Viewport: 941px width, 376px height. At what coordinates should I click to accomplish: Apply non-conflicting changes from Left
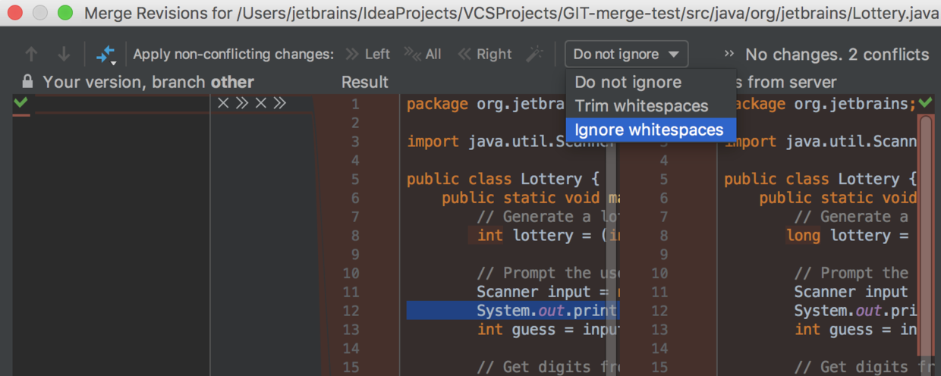[368, 54]
